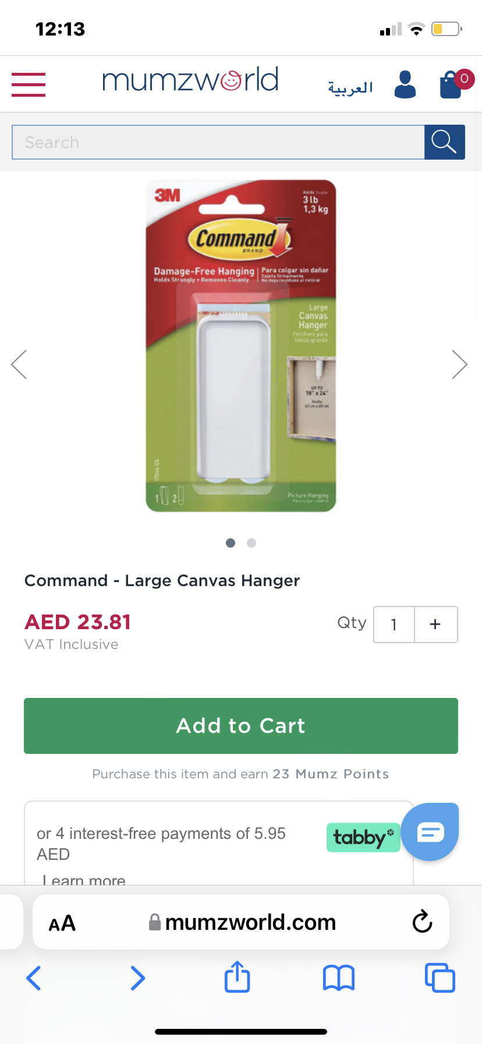Select the first image carousel dot
Screen dimensions: 482x1044
point(231,543)
